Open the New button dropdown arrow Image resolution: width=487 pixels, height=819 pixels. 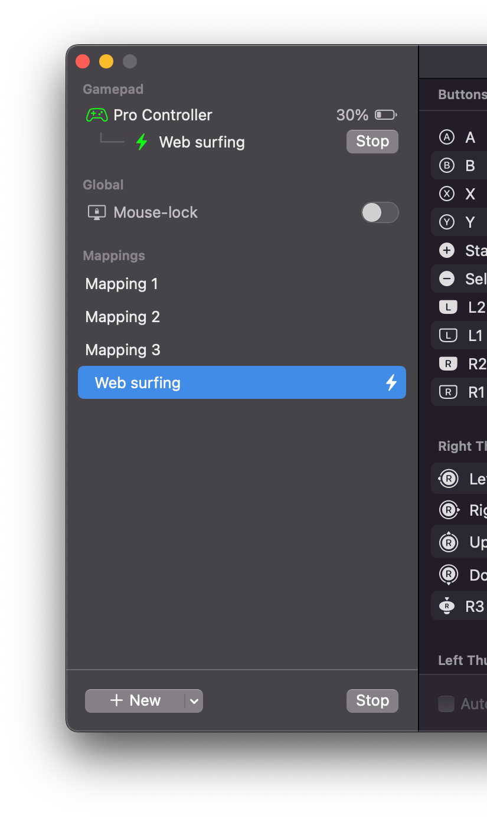click(x=194, y=701)
